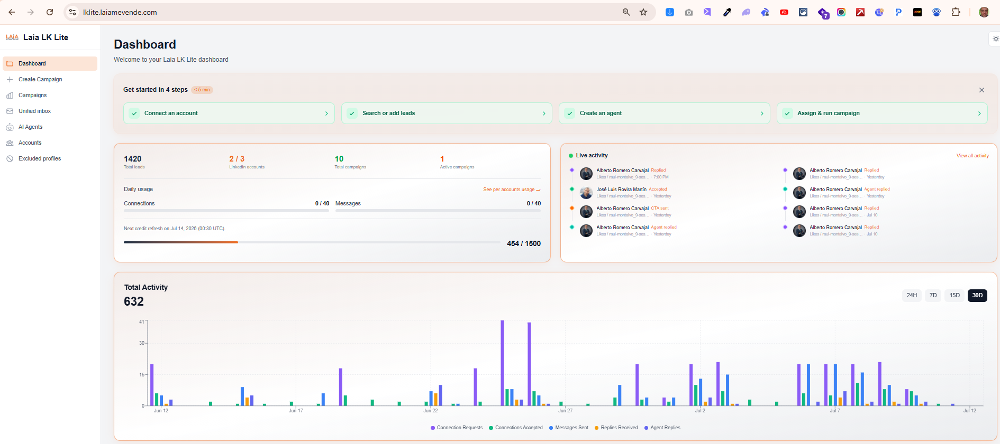The height and width of the screenshot is (444, 1000).
Task: Click the 454 / 1500 credits progress bar
Action: pyautogui.click(x=312, y=242)
